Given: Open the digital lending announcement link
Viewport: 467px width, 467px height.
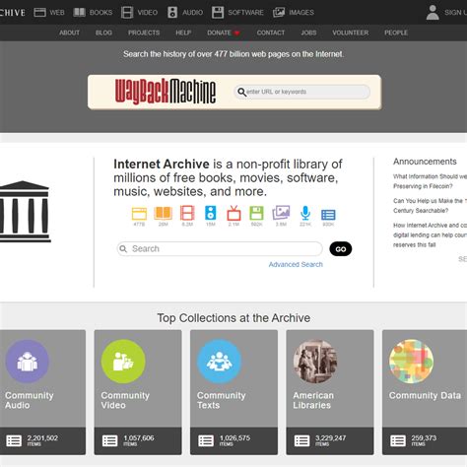Looking at the screenshot, I should pyautogui.click(x=430, y=234).
